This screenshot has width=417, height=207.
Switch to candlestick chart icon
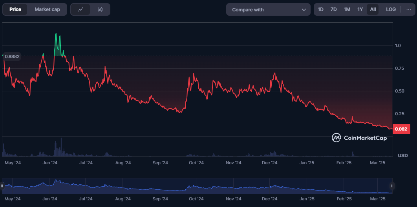click(100, 9)
